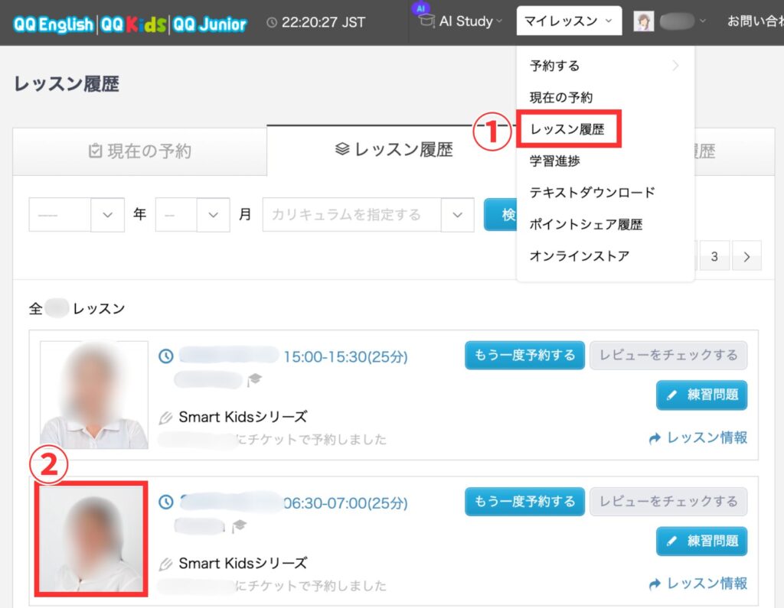Click clock icon of the 15:00-15:30 lesson
Screen dimensions: 784x608
coord(166,356)
